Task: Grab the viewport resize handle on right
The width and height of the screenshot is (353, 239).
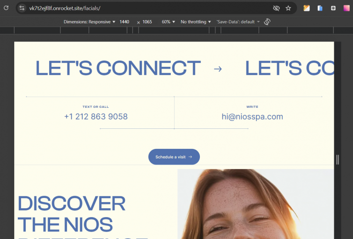Action: 338,160
